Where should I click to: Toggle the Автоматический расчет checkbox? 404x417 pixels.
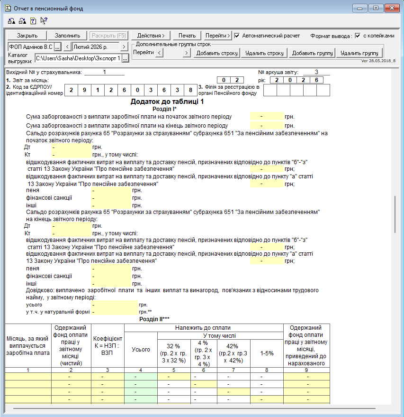pyautogui.click(x=237, y=36)
